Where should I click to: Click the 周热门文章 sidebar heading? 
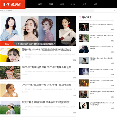pyautogui.click(x=87, y=17)
